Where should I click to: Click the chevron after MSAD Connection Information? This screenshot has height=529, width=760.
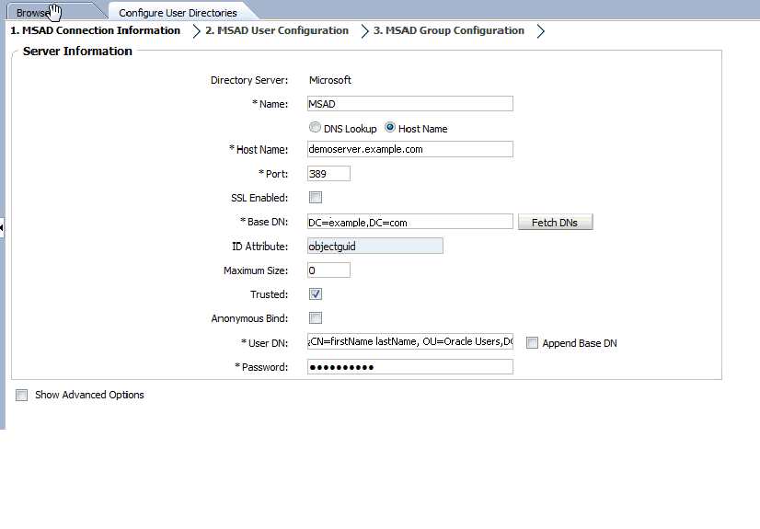click(196, 31)
